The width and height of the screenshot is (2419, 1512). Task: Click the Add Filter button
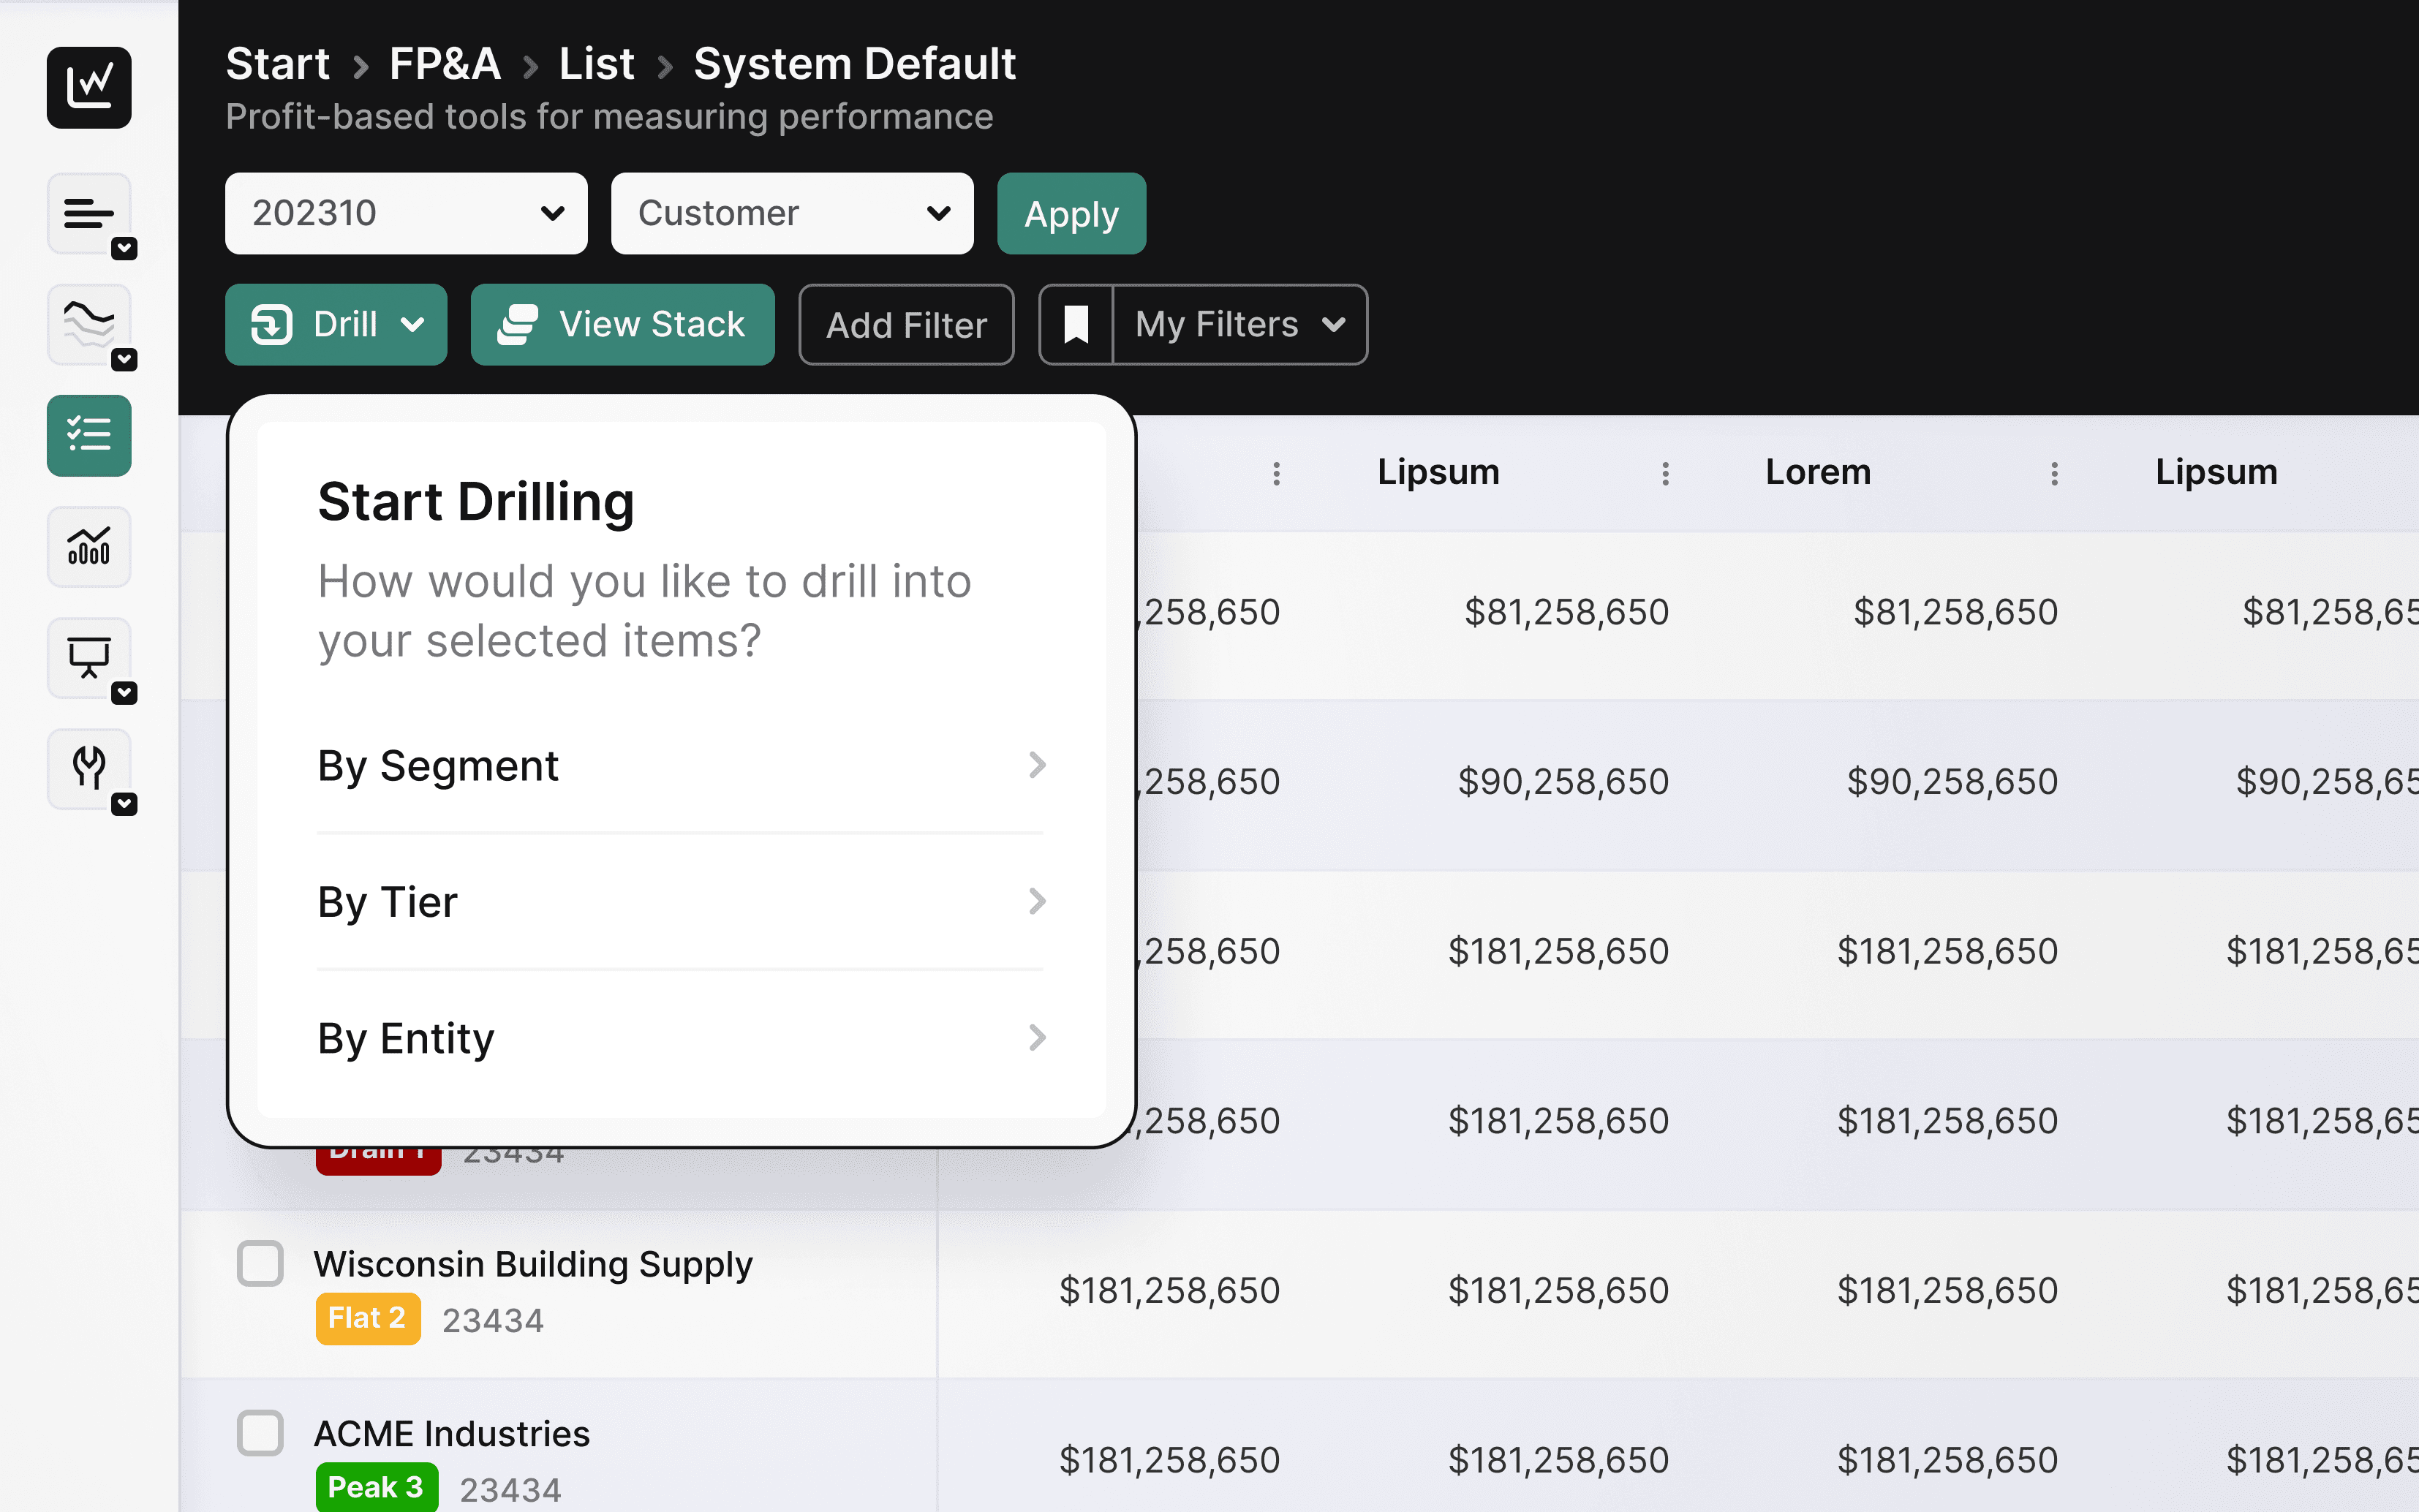[x=906, y=324]
